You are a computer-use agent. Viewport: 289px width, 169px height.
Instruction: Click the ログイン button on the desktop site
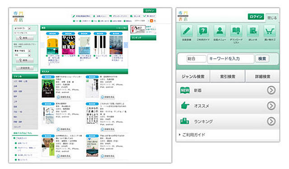coord(149,10)
